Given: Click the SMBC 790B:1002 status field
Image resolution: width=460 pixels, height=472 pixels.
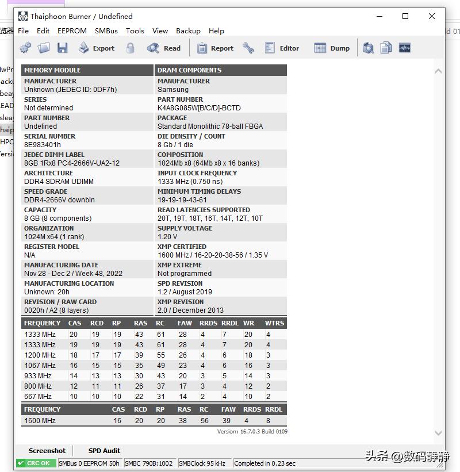Looking at the screenshot, I should pyautogui.click(x=149, y=463).
